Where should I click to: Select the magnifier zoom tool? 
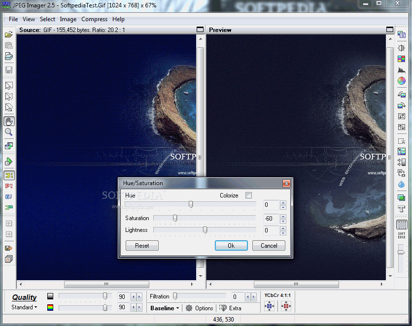click(9, 132)
